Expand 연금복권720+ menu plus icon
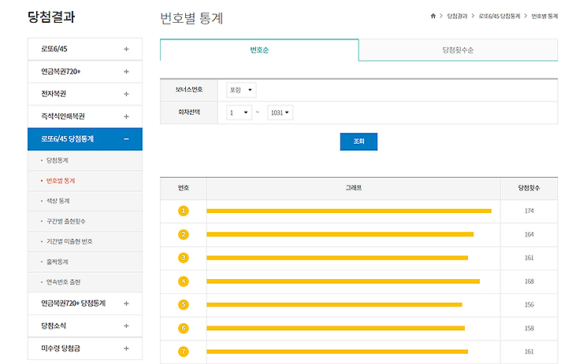This screenshot has height=364, width=583. coord(126,72)
